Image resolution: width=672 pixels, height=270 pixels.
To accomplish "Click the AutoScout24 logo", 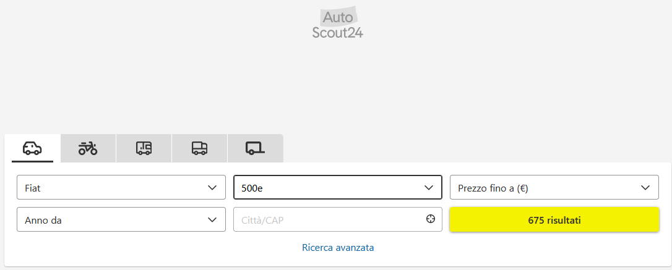I will (x=338, y=23).
